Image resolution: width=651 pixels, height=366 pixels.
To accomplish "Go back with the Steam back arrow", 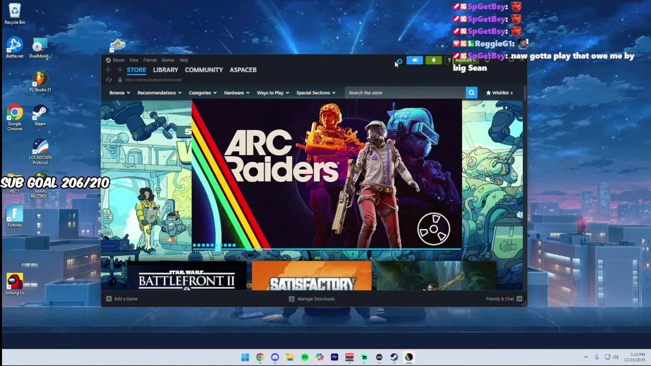I will pos(108,70).
